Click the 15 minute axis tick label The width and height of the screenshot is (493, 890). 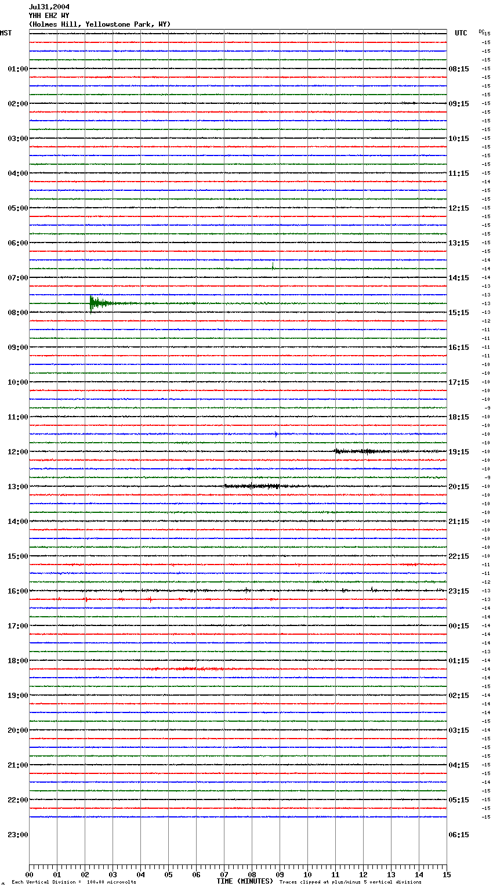click(447, 875)
